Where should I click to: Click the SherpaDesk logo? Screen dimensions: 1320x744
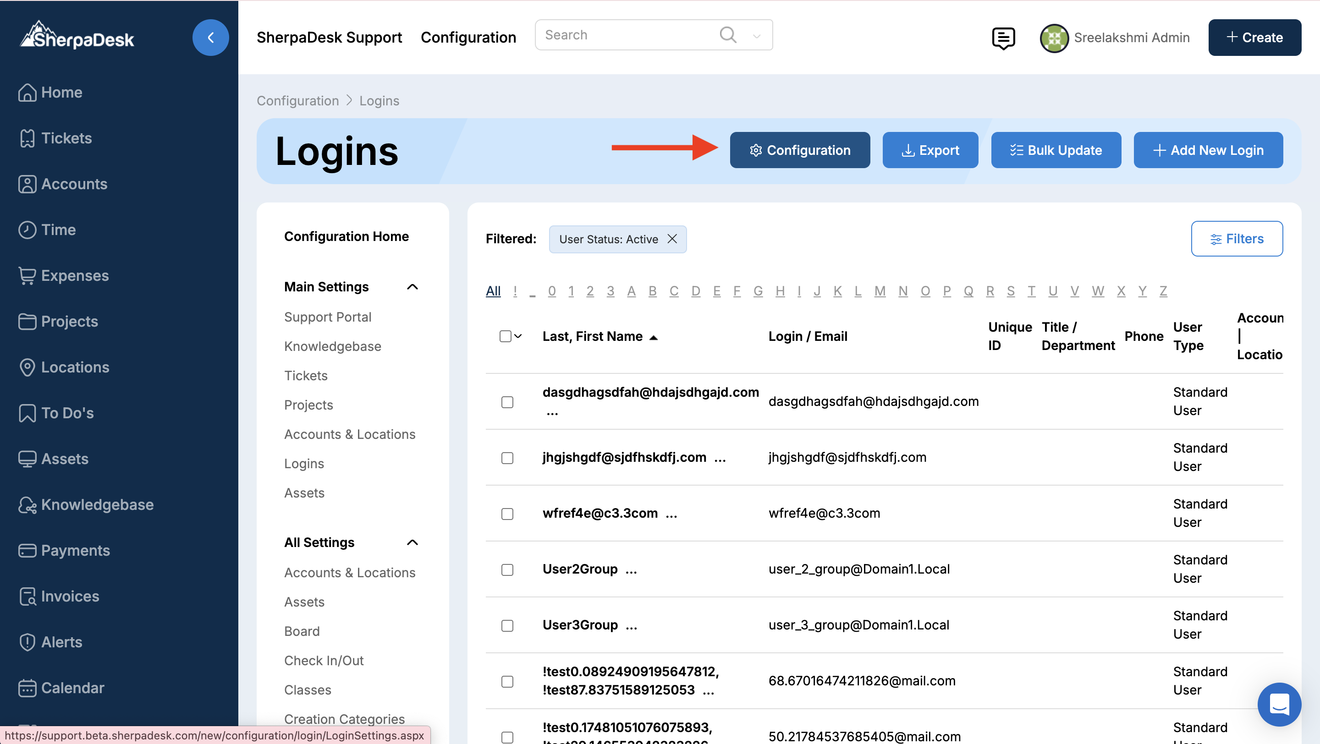77,36
